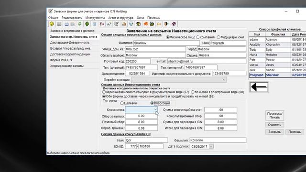
Task: Select the Haha Hohoho profile row
Action: [277, 54]
